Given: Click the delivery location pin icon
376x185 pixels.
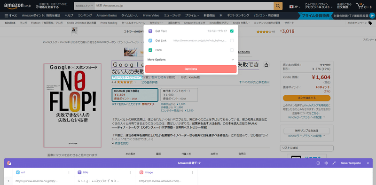Looking at the screenshot, I should click(x=37, y=7).
